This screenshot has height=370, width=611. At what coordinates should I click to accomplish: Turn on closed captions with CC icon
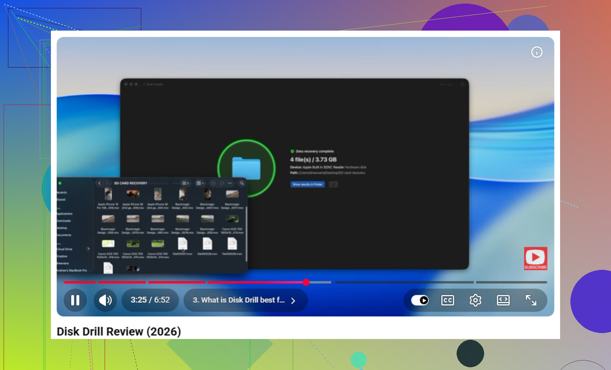click(448, 300)
